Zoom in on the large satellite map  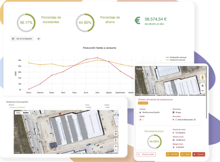(x=116, y=146)
